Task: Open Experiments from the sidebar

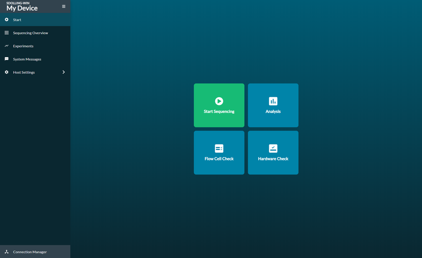Action: (23, 46)
